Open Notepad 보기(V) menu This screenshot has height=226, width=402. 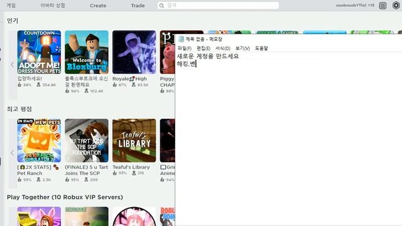[242, 48]
